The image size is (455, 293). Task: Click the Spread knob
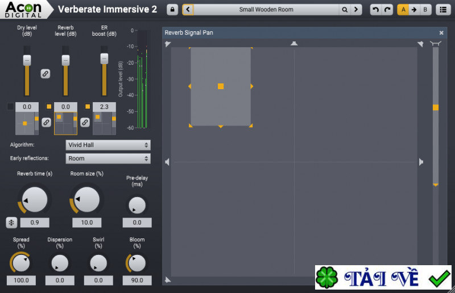21,263
